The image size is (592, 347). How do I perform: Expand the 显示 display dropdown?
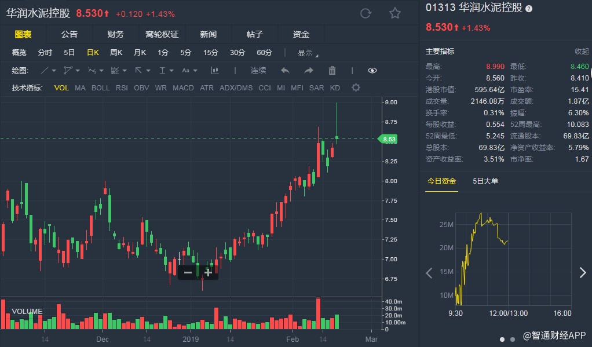308,53
